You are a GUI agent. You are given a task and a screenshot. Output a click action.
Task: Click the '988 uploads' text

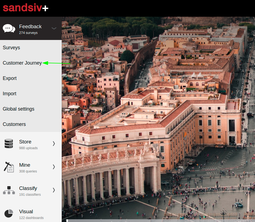point(28,148)
